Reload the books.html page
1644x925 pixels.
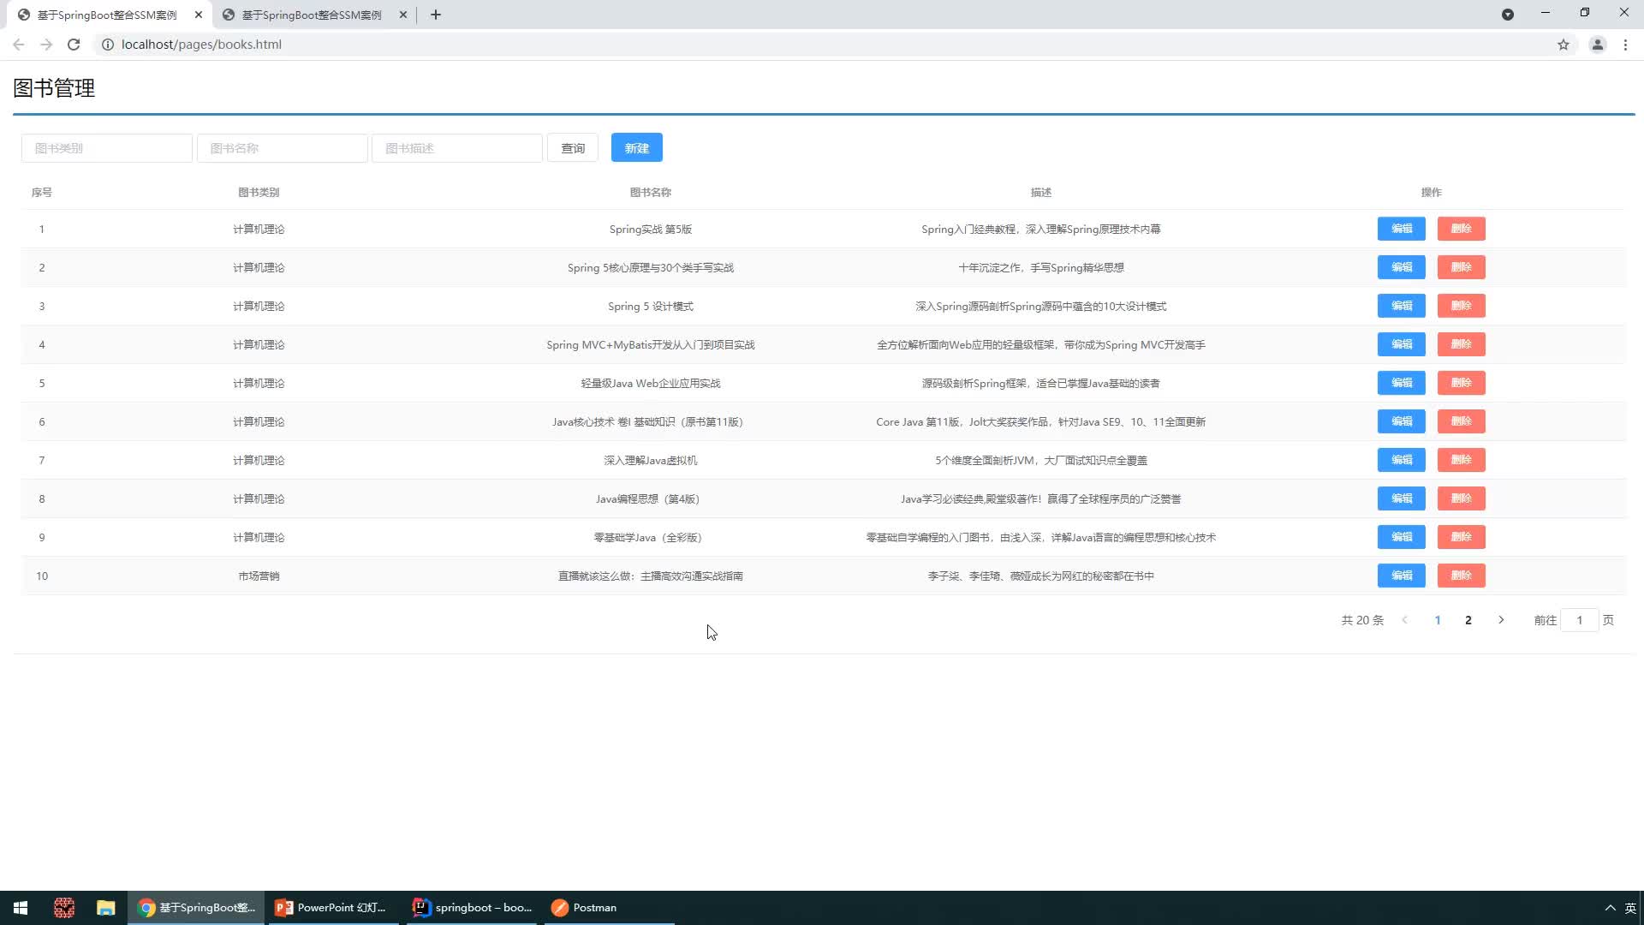74,45
